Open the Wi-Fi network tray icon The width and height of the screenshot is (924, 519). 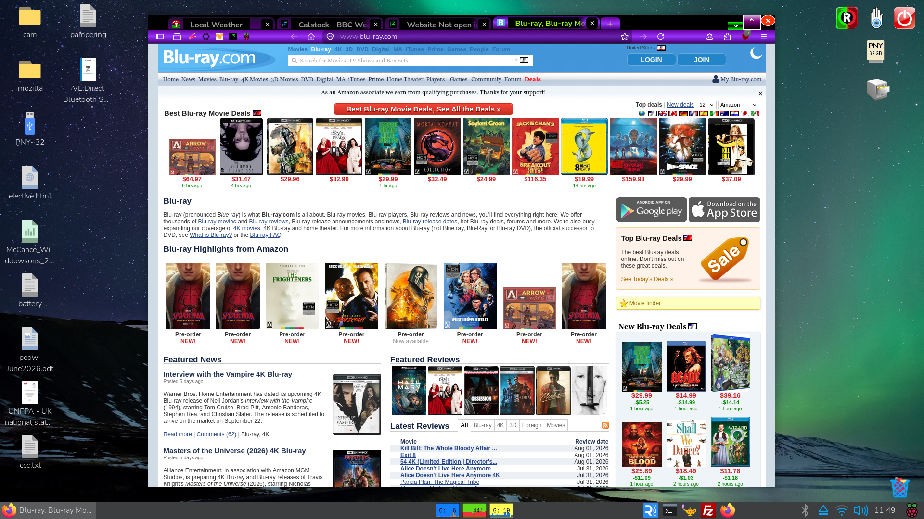[842, 510]
